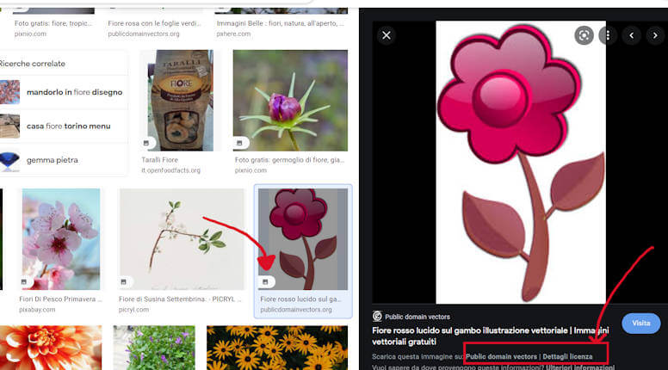Open the Dettagli licenza link
The height and width of the screenshot is (370, 668).
567,356
